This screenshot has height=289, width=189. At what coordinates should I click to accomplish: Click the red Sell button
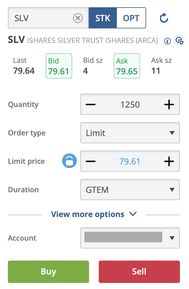[139, 271]
